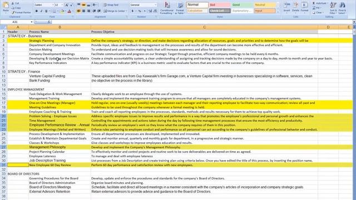Image resolution: width=356 pixels, height=200 pixels.
Task: Click the AutoSum button
Action: pyautogui.click(x=319, y=3)
